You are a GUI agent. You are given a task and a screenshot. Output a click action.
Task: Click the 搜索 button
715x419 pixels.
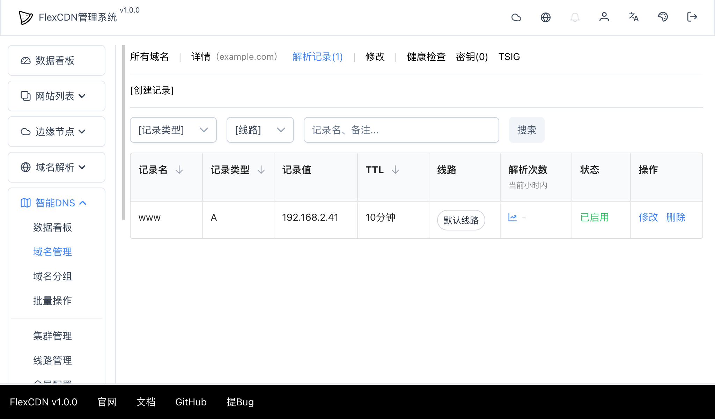(x=526, y=130)
